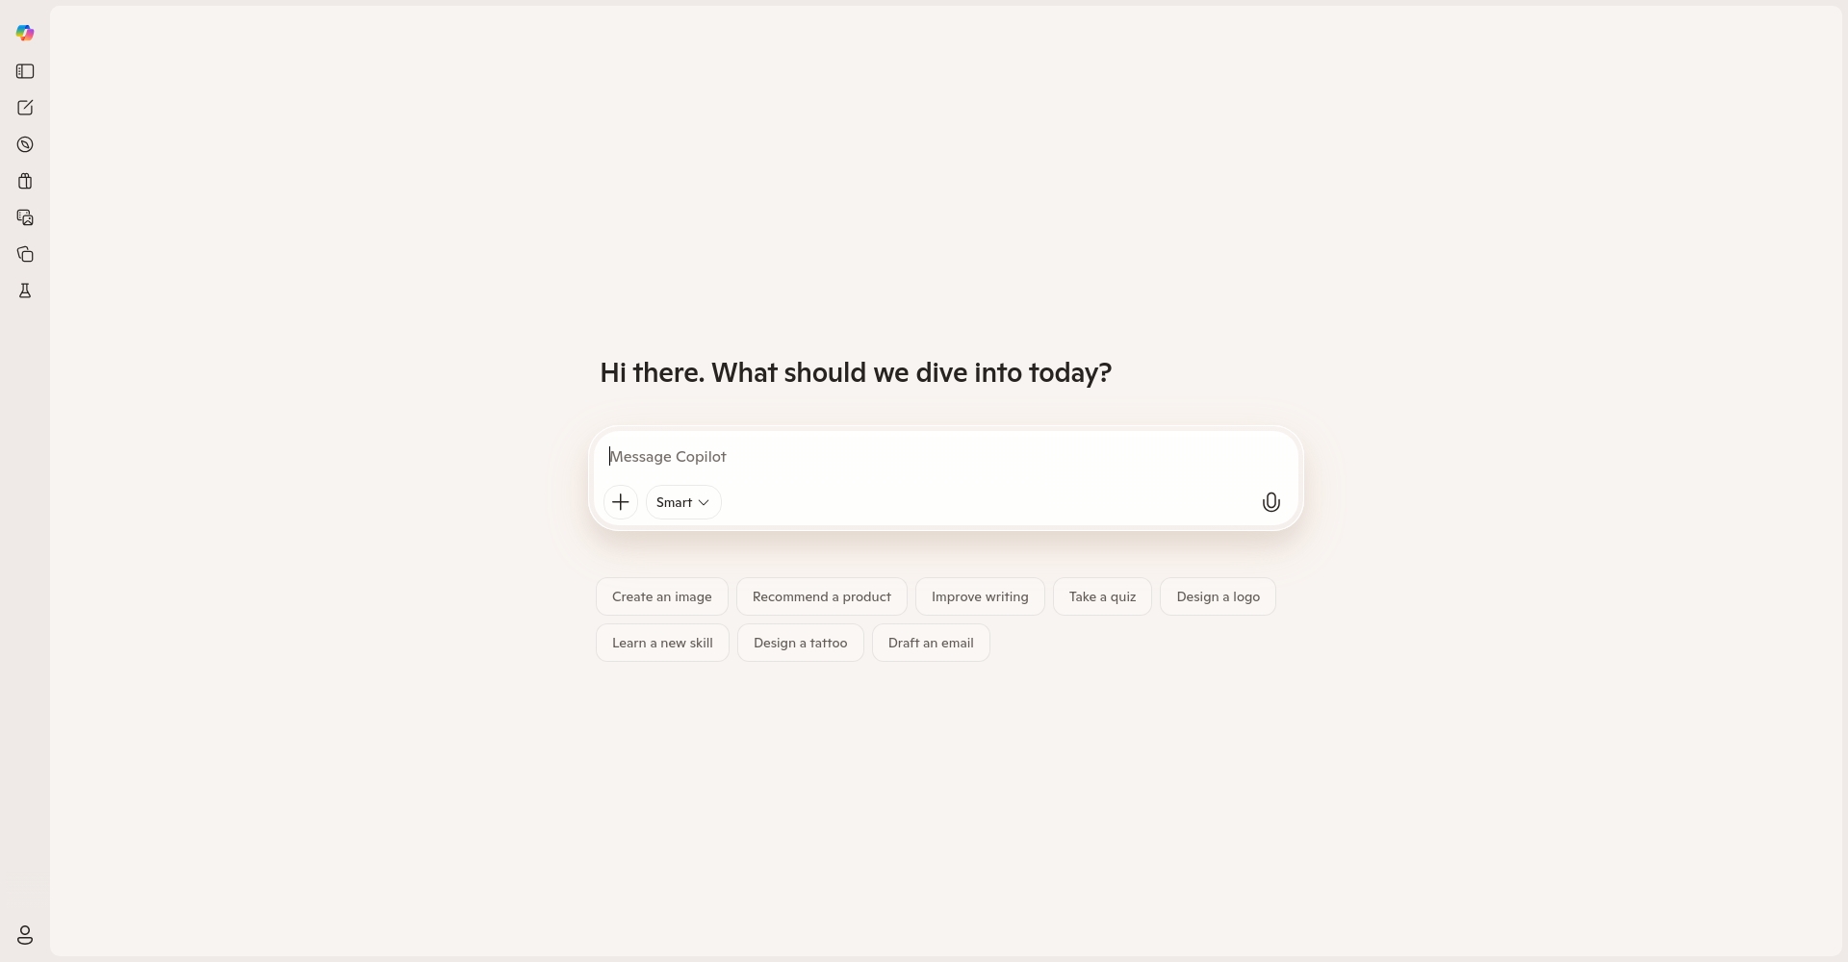1848x962 pixels.
Task: Expand the Smart mode dropdown
Action: pos(683,502)
